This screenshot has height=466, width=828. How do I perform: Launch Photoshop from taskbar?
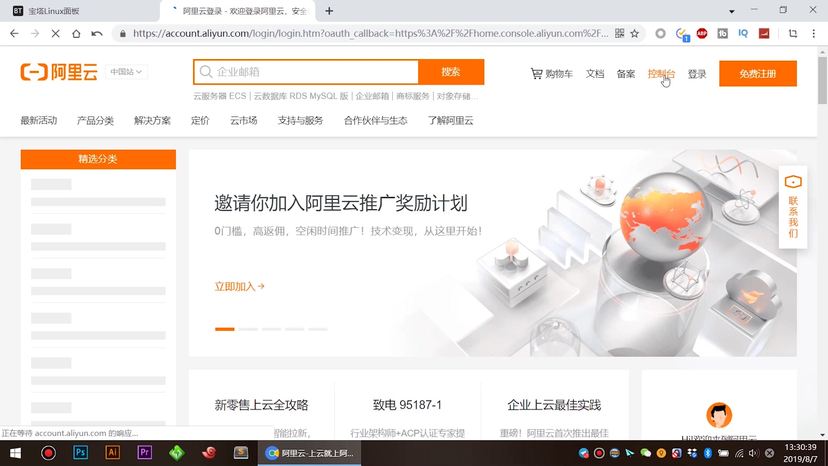[x=81, y=453]
